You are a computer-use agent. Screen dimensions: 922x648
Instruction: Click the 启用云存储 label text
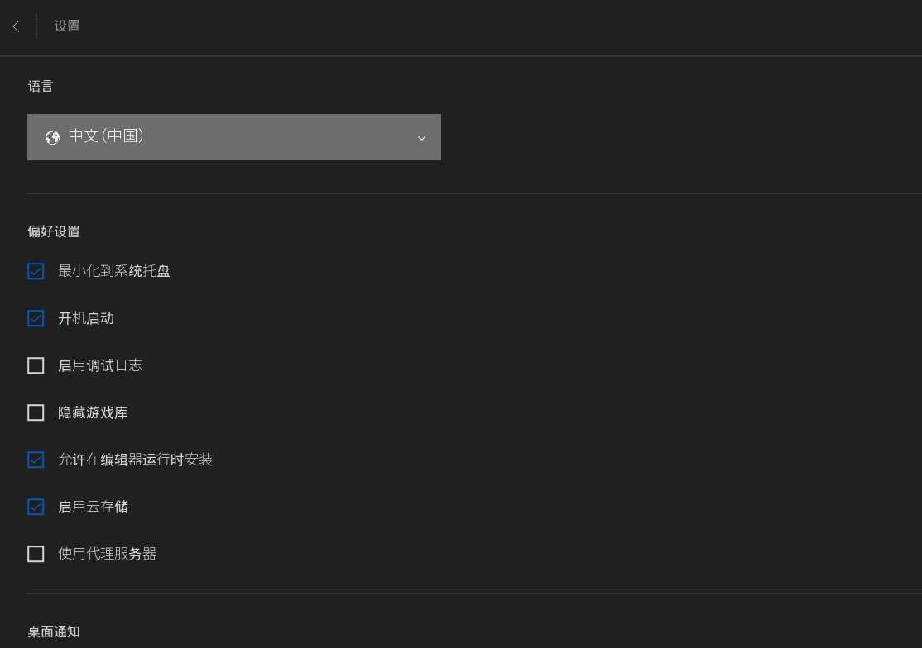coord(93,507)
